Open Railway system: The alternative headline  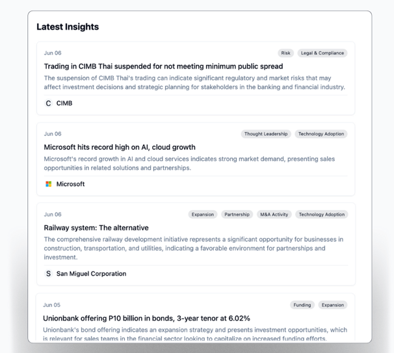coord(96,228)
